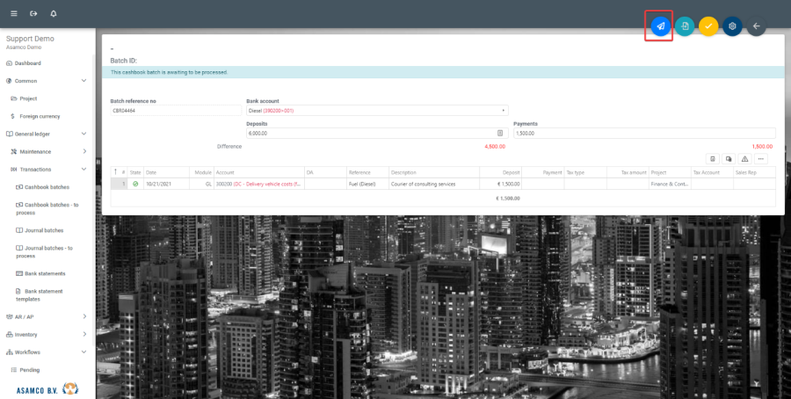Expand the Maintenance submenu
The image size is (791, 399).
click(84, 151)
